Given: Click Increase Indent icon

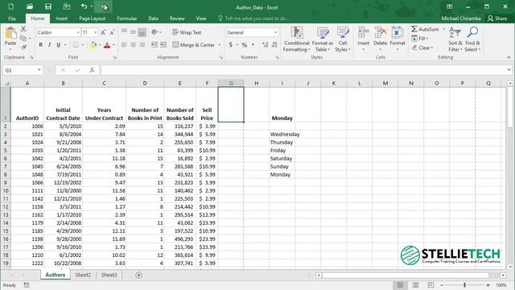Looking at the screenshot, I should click(x=163, y=45).
